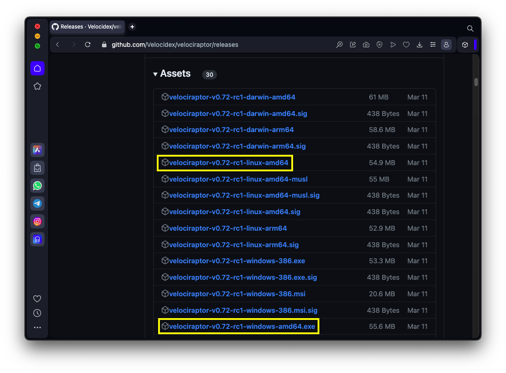
Task: Download velociraptor-v0.72-rc1-windows-amd64.exe
Action: 242,327
